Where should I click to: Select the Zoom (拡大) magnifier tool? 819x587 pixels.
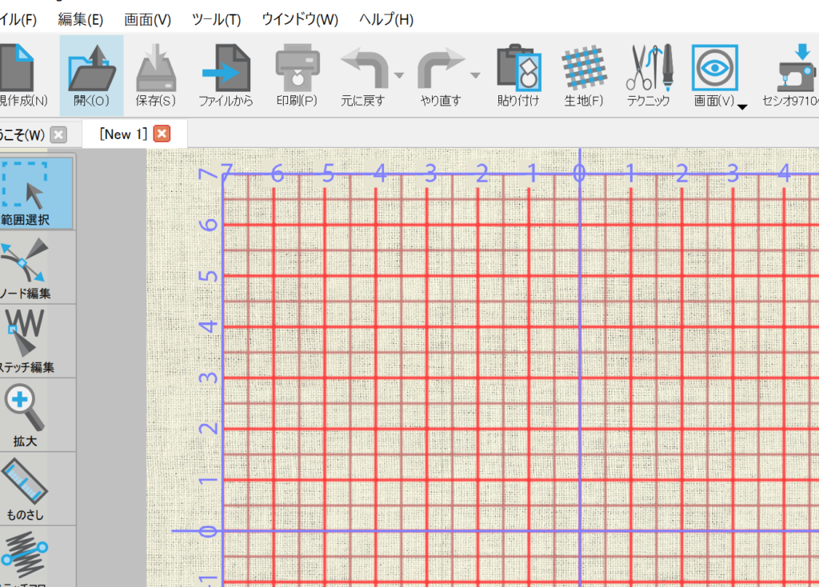pos(26,411)
